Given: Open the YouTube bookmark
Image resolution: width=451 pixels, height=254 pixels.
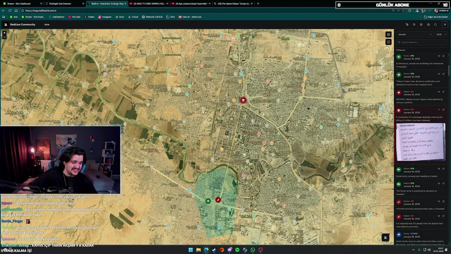Looking at the screenshot, I should pyautogui.click(x=74, y=17).
